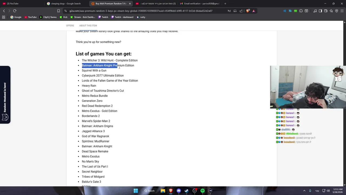Screen dimensions: 346x195
Task: Toggle the browser sidebar panel icon
Action: click(320, 11)
